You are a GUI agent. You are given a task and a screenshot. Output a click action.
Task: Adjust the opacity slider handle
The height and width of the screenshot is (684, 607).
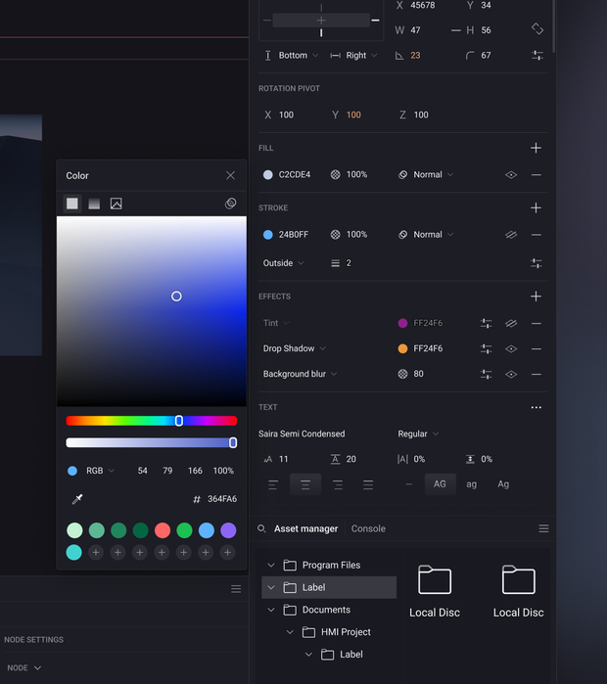233,442
